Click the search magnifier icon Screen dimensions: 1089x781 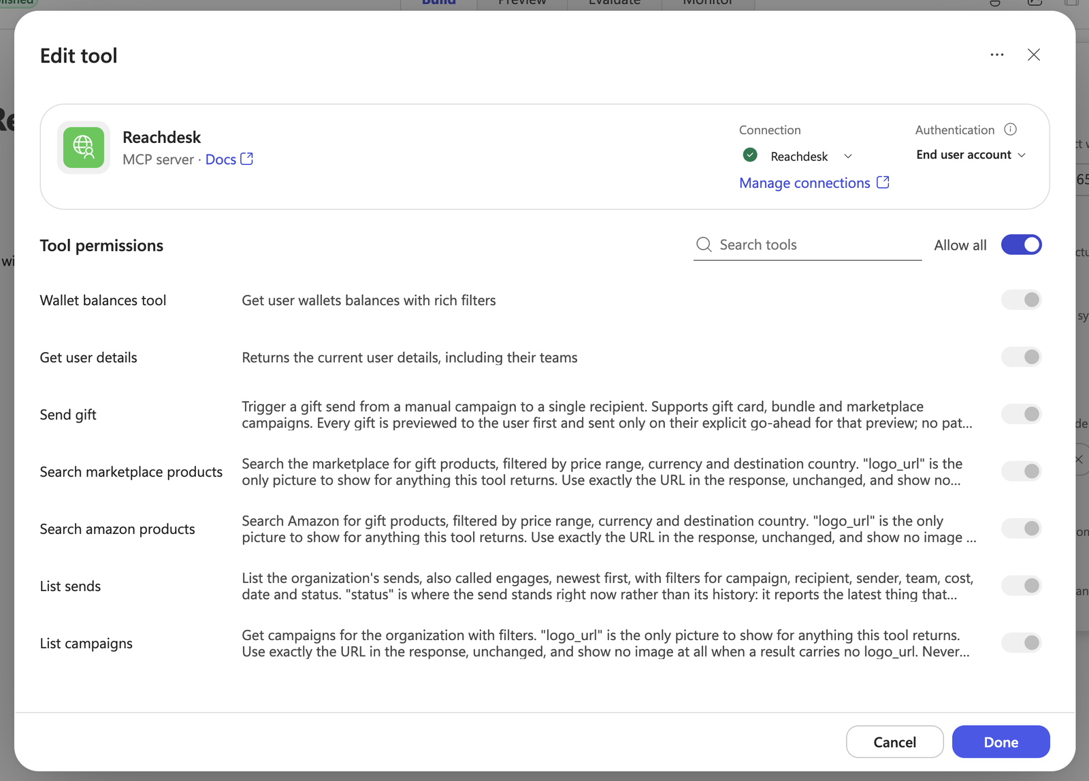(704, 244)
